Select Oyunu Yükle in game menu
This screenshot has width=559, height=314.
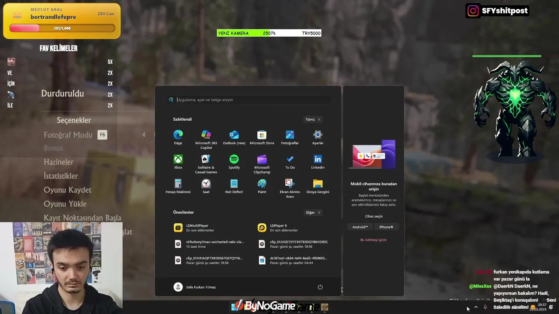click(65, 204)
